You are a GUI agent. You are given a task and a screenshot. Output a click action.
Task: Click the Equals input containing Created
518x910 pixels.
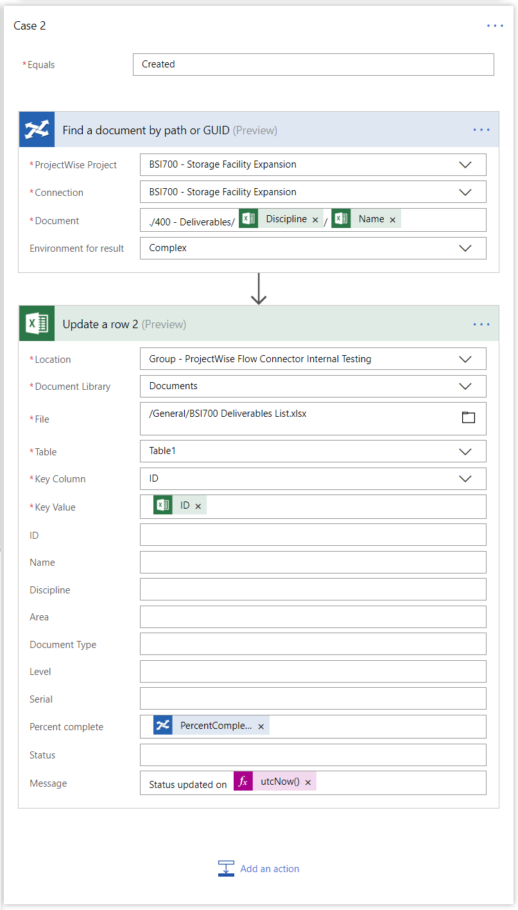(x=313, y=64)
